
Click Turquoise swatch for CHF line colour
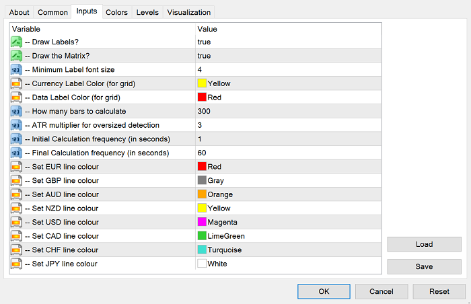click(x=202, y=250)
